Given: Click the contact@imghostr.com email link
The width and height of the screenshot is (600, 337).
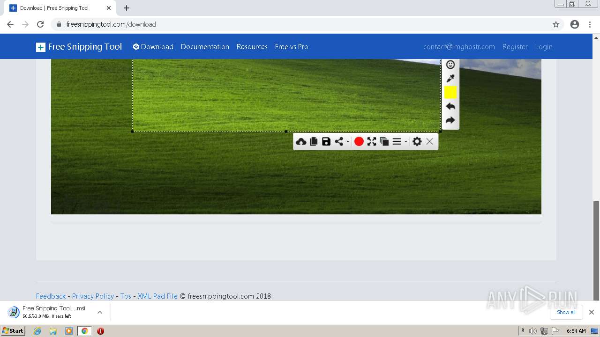Looking at the screenshot, I should click(x=459, y=47).
